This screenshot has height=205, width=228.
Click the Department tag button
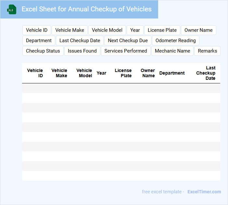pyautogui.click(x=39, y=41)
